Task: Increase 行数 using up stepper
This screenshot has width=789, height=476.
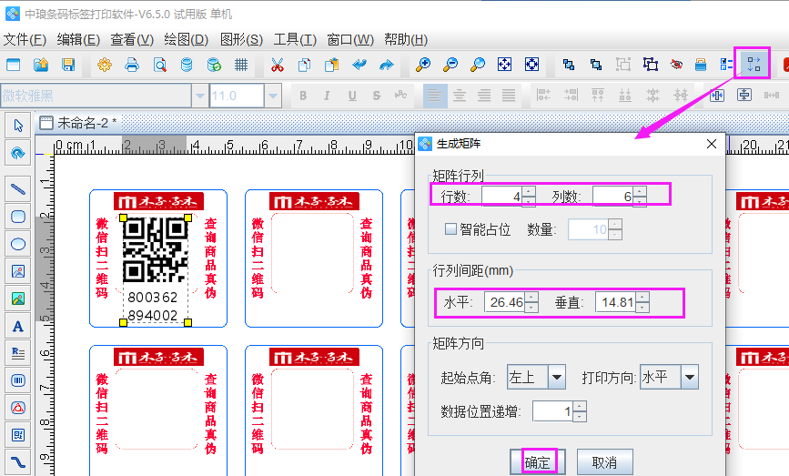Action: coord(529,192)
